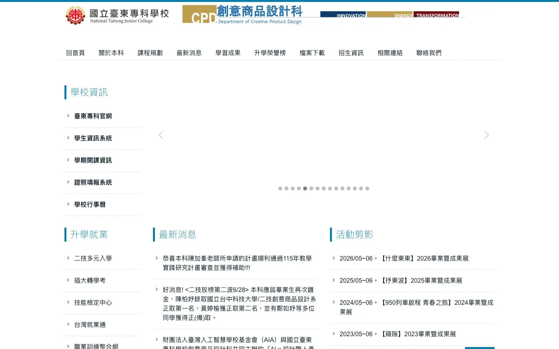Read news about 陳加峯老師 115年教學實踐研究計畫
This screenshot has width=559, height=349.
tap(237, 263)
